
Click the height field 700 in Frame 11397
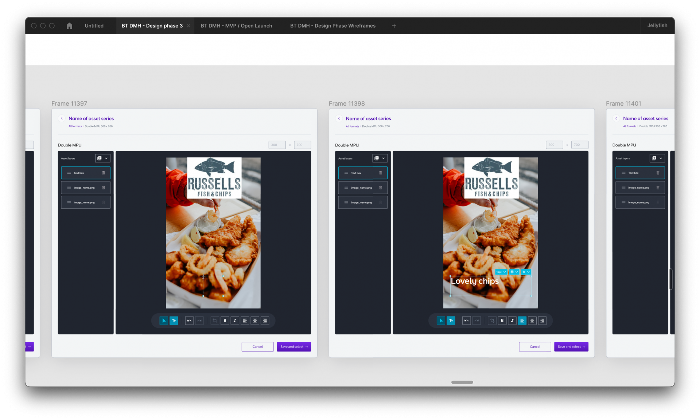coord(303,145)
